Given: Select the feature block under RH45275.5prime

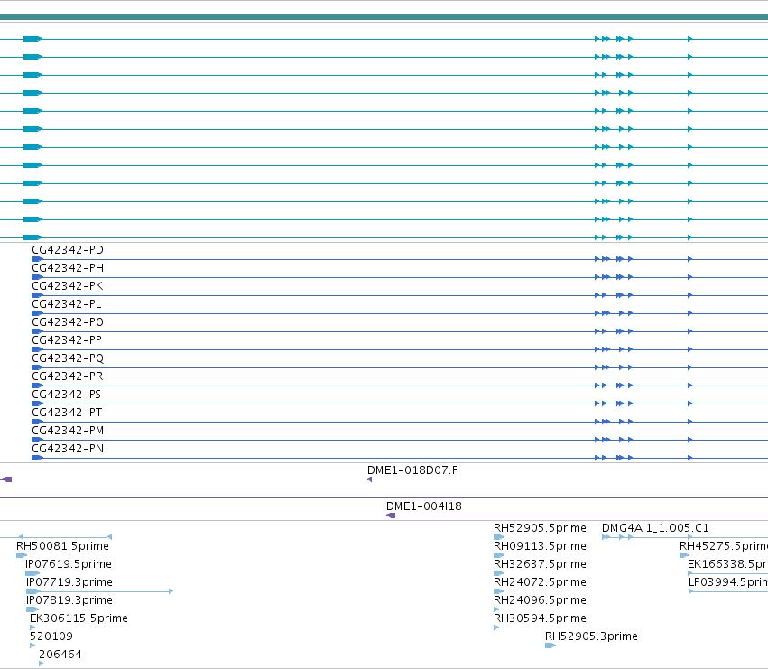Looking at the screenshot, I should [684, 555].
